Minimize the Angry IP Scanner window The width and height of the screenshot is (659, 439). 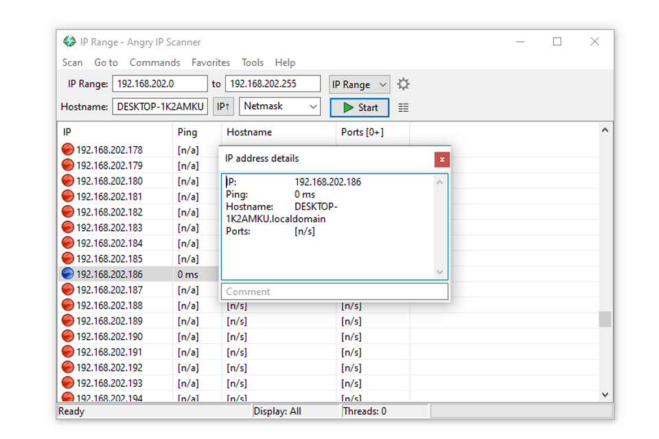pos(520,42)
